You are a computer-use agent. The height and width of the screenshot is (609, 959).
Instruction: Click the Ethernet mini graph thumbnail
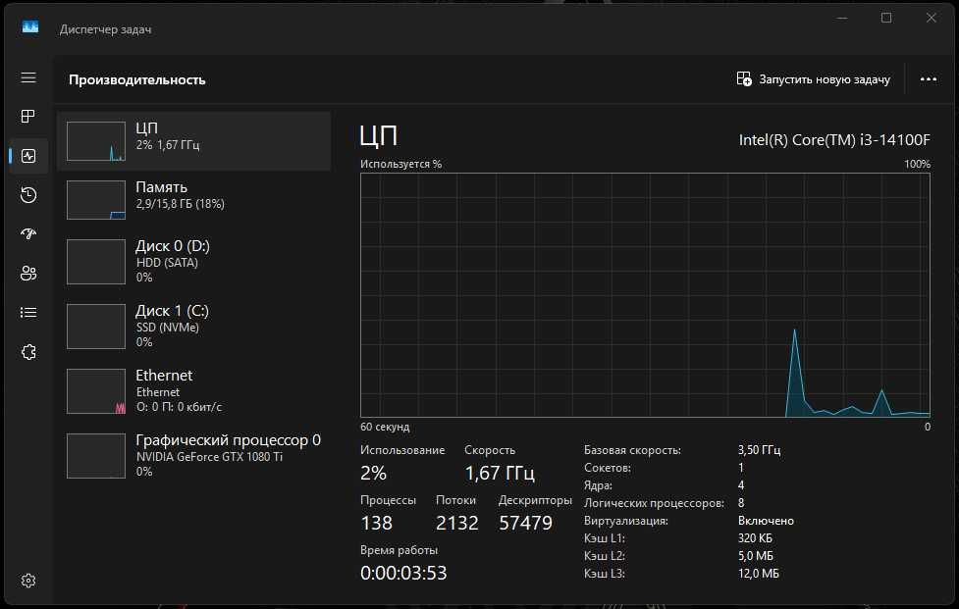coord(96,391)
